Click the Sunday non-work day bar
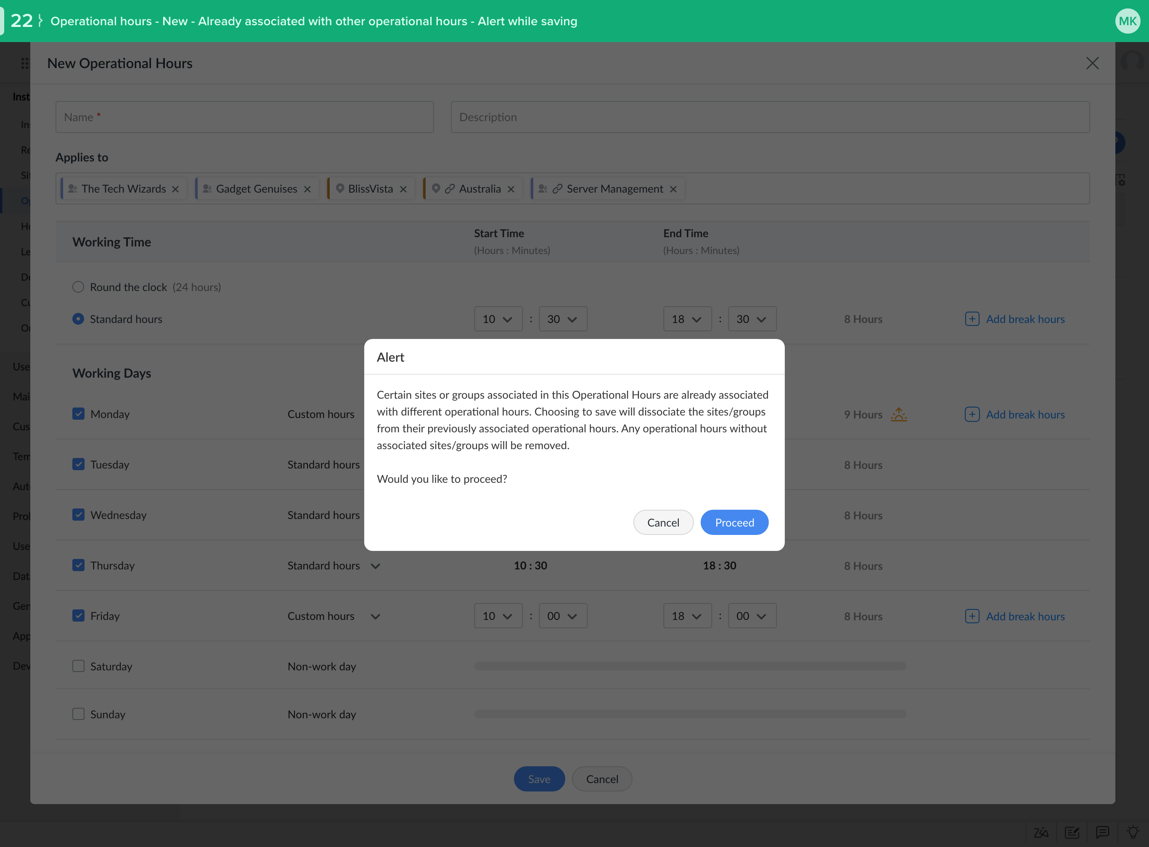Viewport: 1149px width, 847px height. point(690,714)
